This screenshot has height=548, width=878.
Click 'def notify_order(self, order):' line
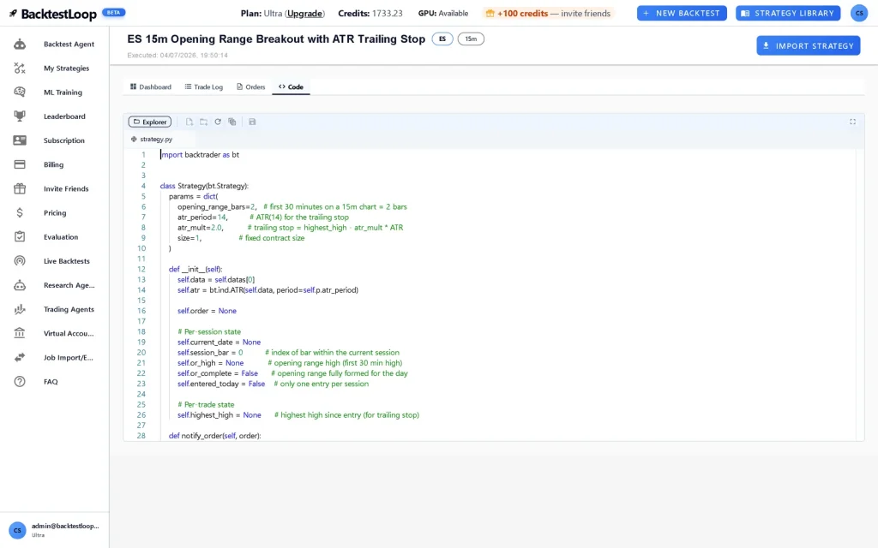click(214, 436)
